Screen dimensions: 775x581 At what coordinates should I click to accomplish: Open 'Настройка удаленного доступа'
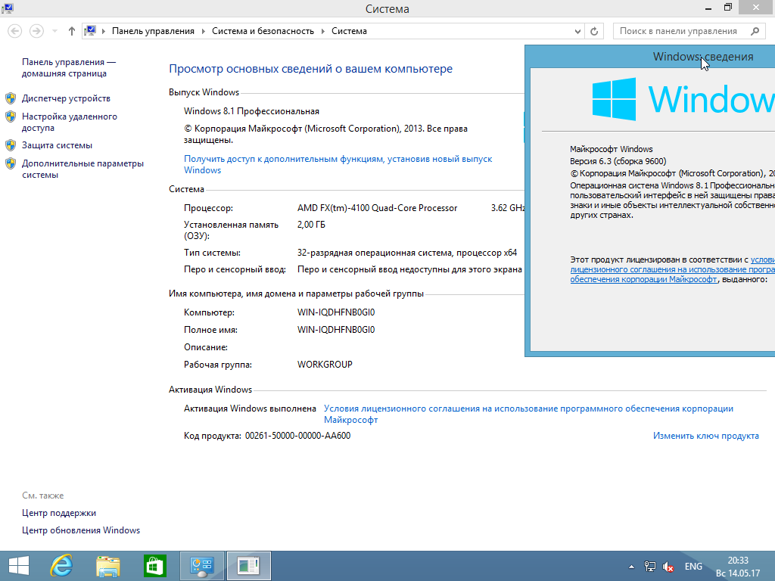coord(70,122)
